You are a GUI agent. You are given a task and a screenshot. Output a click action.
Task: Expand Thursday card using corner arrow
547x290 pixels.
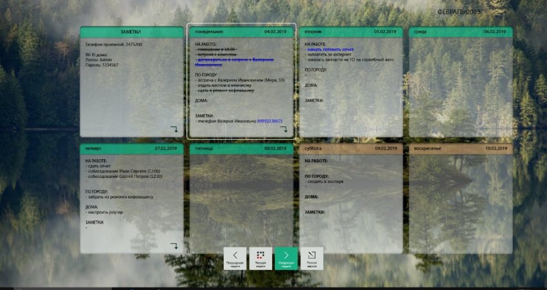(174, 246)
